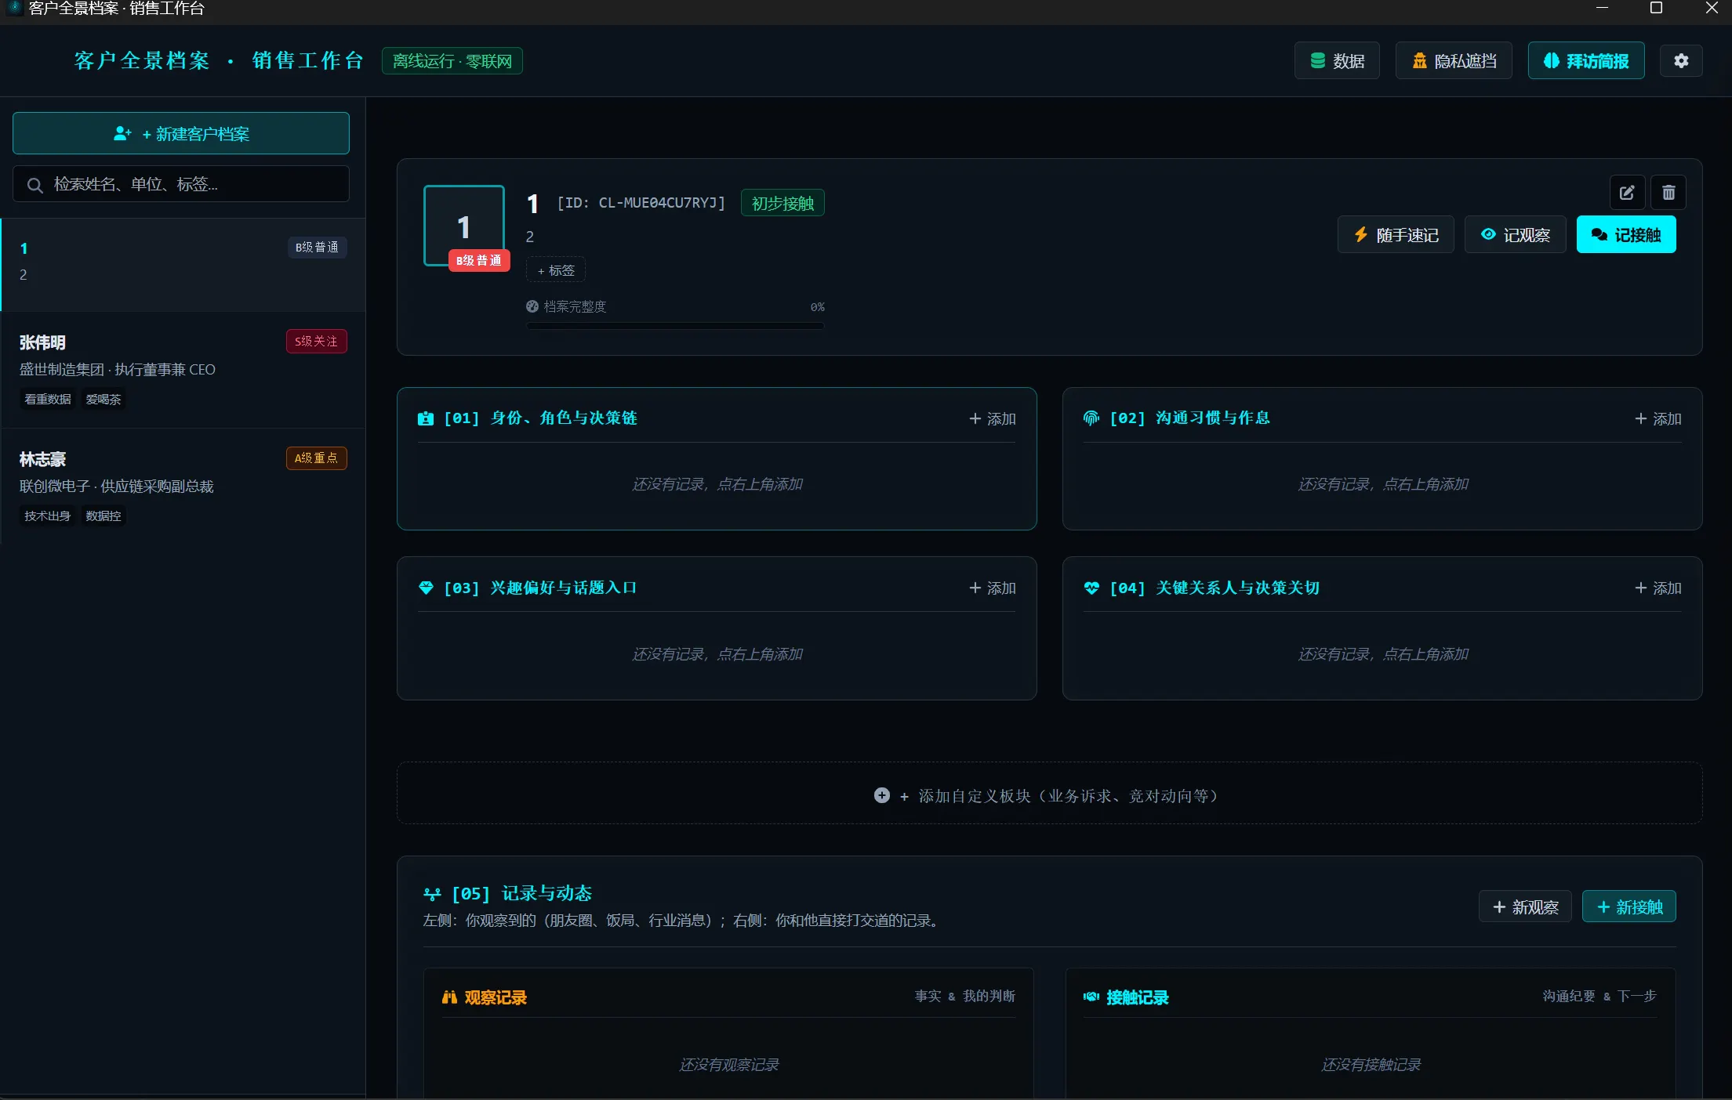1732x1100 pixels.
Task: Edit profile with pencil icon
Action: 1627,193
